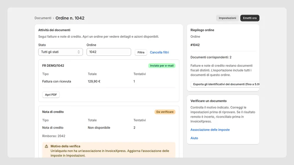Click Documenti corrispondenti: 2 text

[x=211, y=57]
